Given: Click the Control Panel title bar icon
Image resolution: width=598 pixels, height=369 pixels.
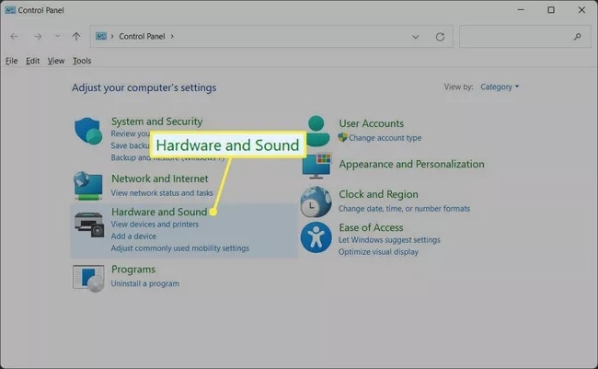Looking at the screenshot, I should pos(10,10).
